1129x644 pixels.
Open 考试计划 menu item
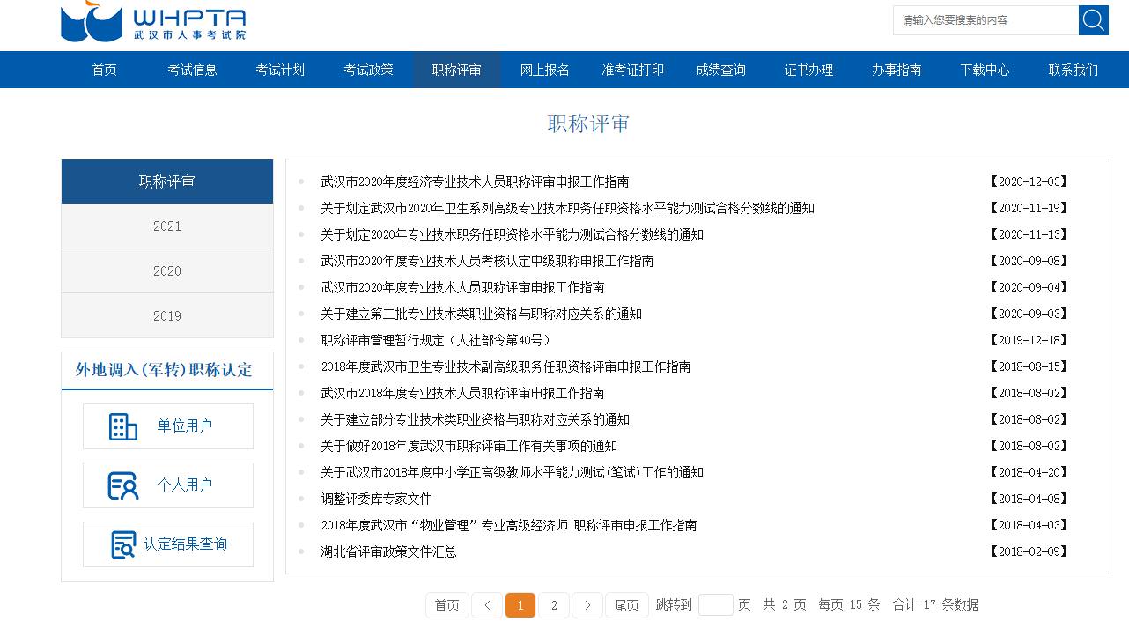[x=281, y=70]
